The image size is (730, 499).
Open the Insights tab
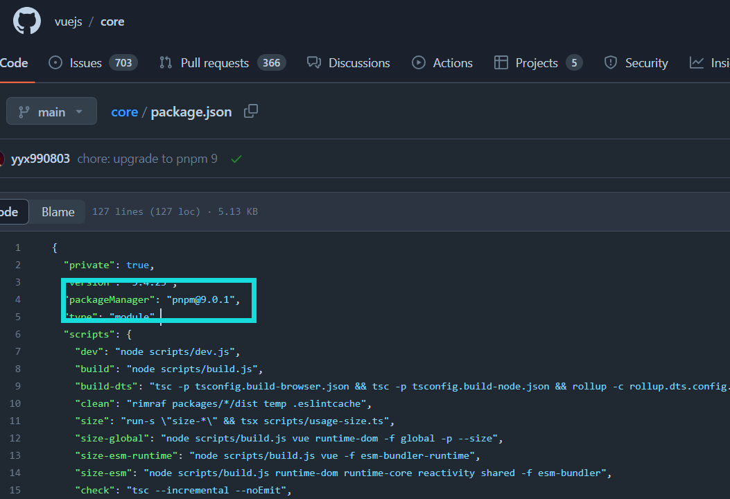click(x=720, y=63)
